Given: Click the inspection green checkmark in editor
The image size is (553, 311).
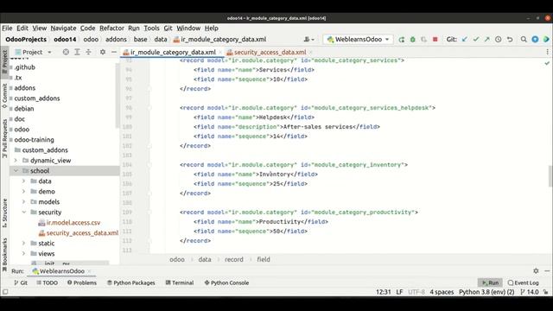Looking at the screenshot, I should pos(547,63).
